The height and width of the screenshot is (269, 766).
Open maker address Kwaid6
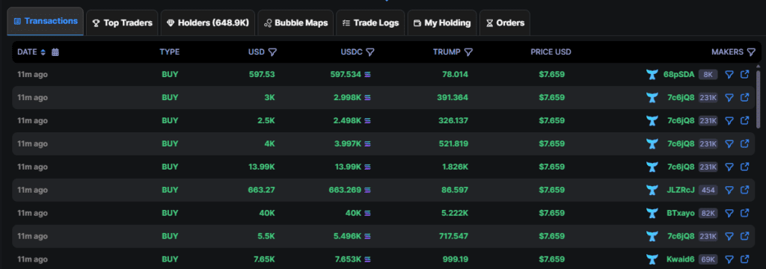(x=681, y=259)
